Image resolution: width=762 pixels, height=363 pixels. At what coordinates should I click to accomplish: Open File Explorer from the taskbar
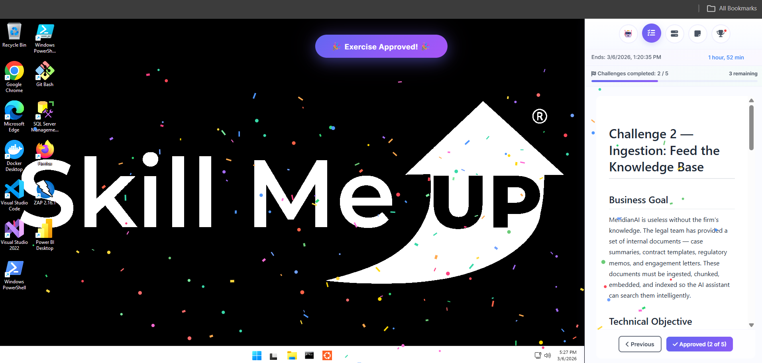[x=292, y=355]
